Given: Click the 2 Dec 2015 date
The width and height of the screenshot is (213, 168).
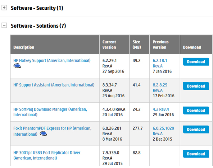Looking at the screenshot, I should [163, 139].
